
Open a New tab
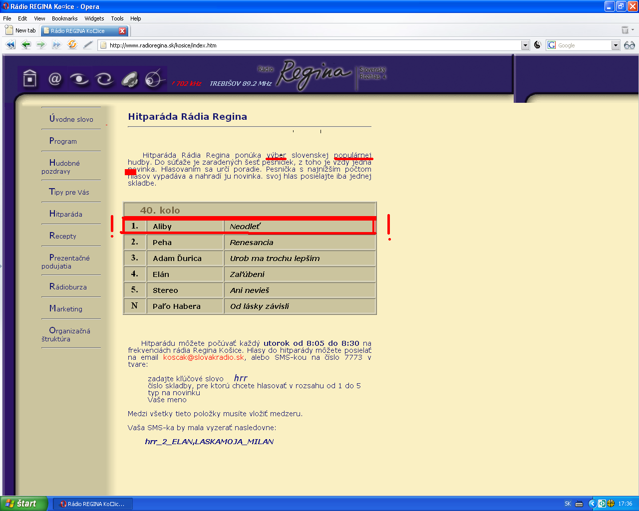click(x=20, y=30)
